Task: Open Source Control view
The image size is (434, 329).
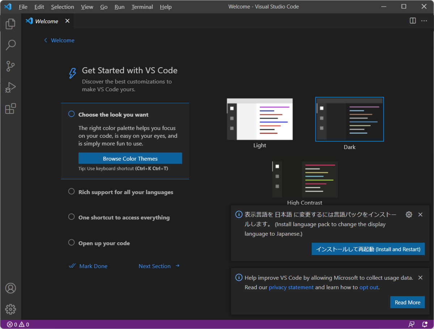Action: click(10, 66)
